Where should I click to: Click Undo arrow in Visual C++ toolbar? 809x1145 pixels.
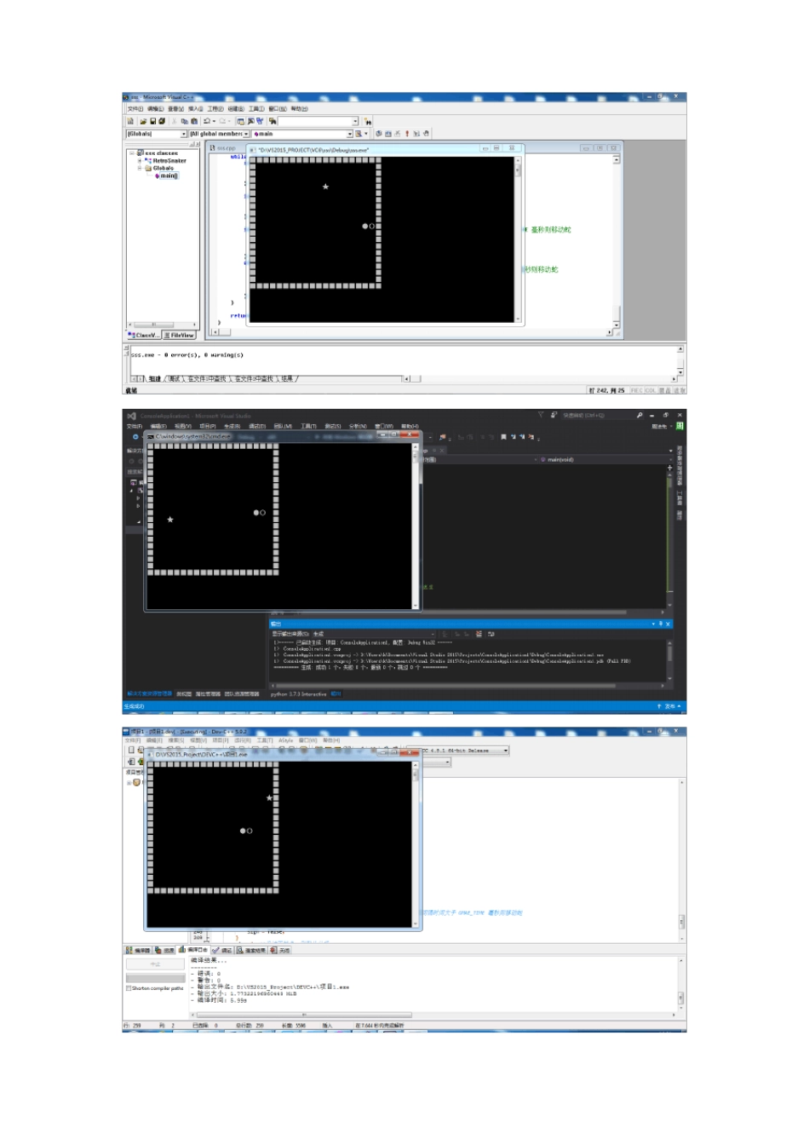(x=207, y=121)
